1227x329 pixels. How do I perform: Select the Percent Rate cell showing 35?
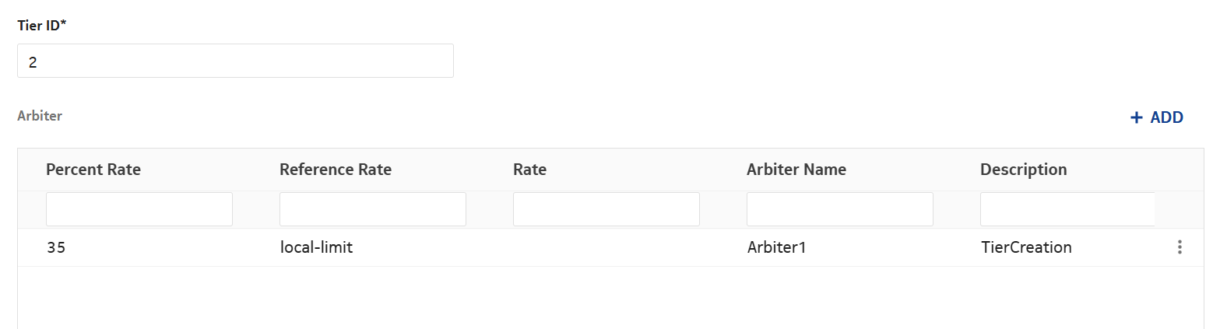tap(56, 247)
